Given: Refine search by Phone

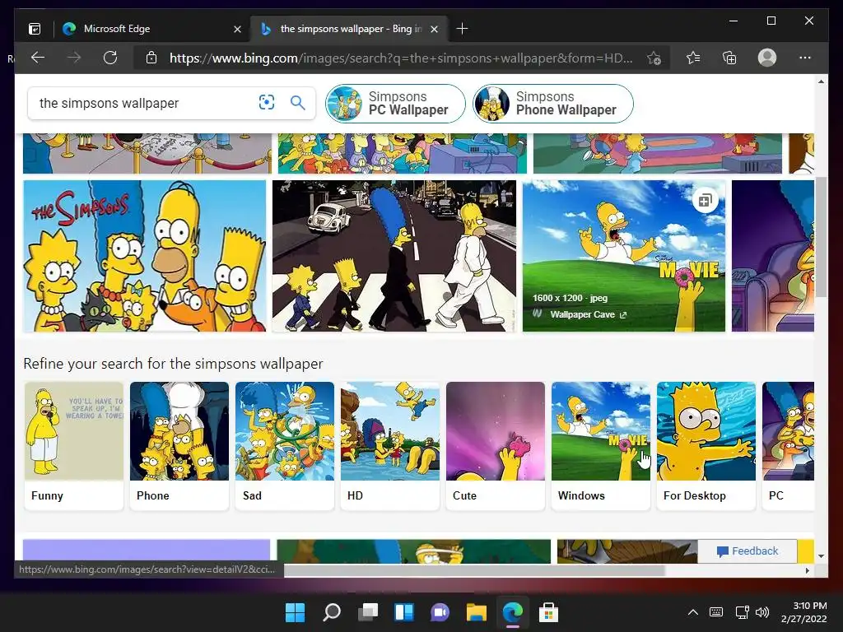Looking at the screenshot, I should point(179,445).
